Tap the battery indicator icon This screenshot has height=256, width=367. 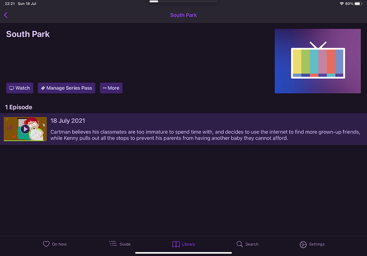click(x=360, y=3)
